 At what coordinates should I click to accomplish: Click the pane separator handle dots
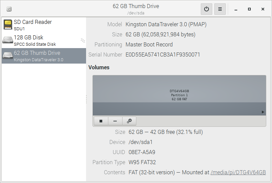pos(86,99)
